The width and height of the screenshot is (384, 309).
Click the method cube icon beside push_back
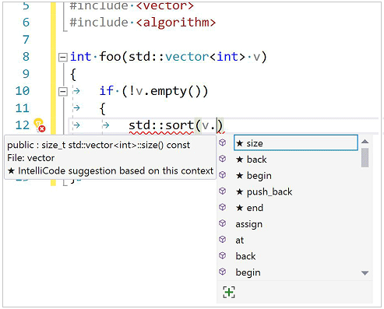(x=223, y=191)
